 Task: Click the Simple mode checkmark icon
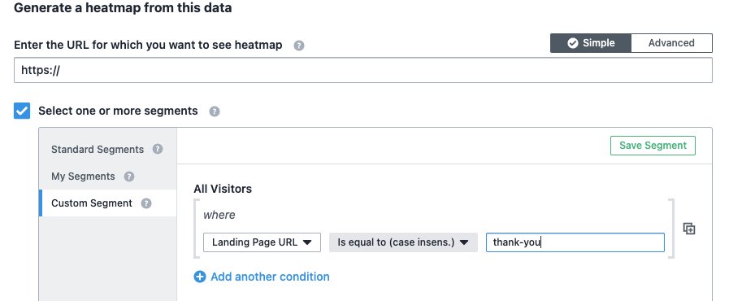click(573, 43)
